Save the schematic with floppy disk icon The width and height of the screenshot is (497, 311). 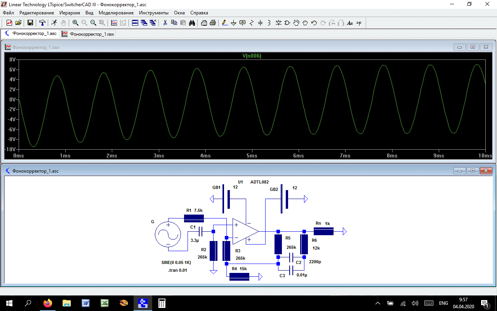tap(30, 23)
